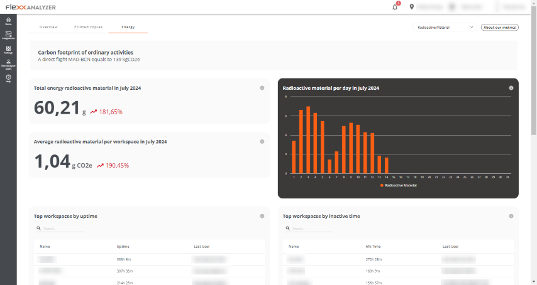
Task: Open the Integrations sidebar icon
Action: point(8,35)
